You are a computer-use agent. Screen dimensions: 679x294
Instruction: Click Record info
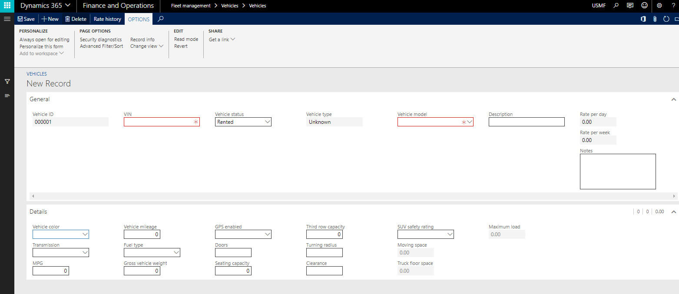(x=142, y=40)
